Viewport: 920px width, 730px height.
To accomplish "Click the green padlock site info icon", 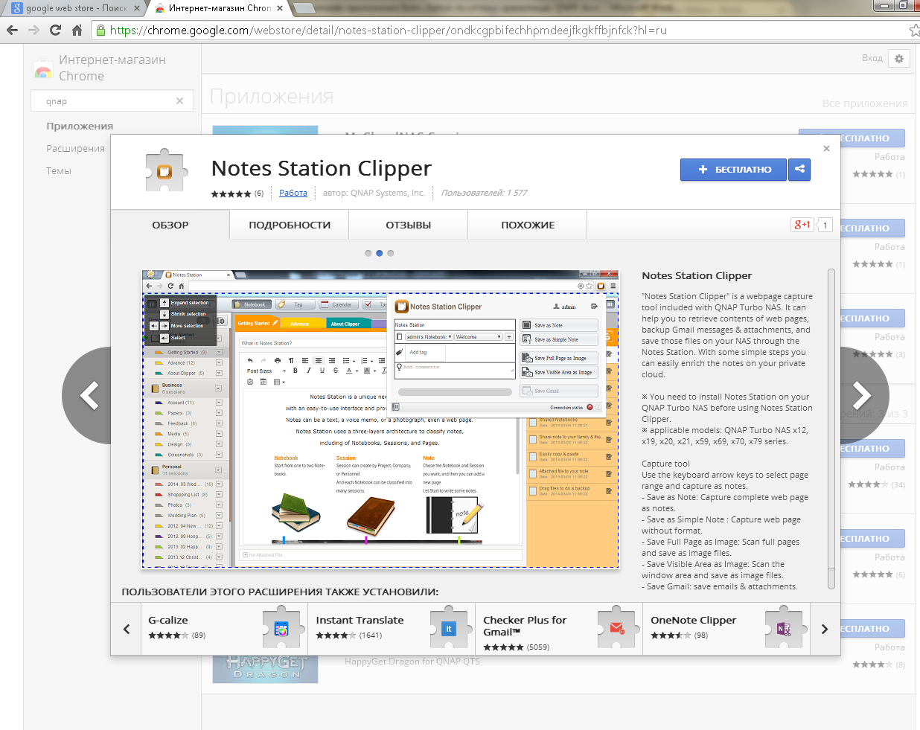I will (100, 31).
